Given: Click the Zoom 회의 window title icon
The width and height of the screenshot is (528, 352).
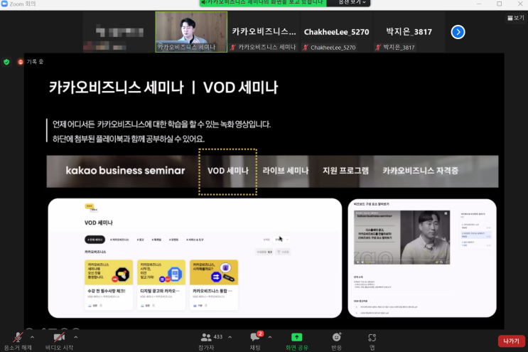Looking at the screenshot, I should pyautogui.click(x=4, y=4).
